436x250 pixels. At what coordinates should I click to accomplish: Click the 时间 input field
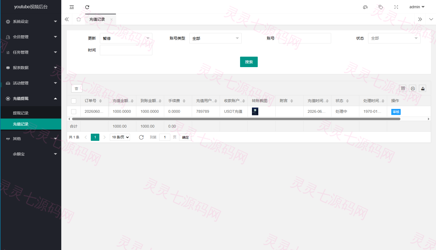point(126,50)
